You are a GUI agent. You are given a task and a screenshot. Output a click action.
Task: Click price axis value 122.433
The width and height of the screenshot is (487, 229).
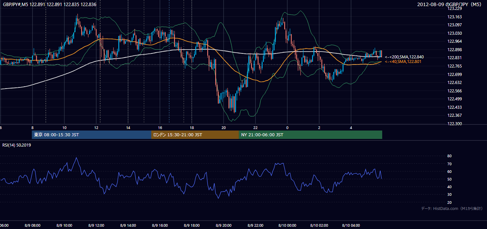point(455,107)
